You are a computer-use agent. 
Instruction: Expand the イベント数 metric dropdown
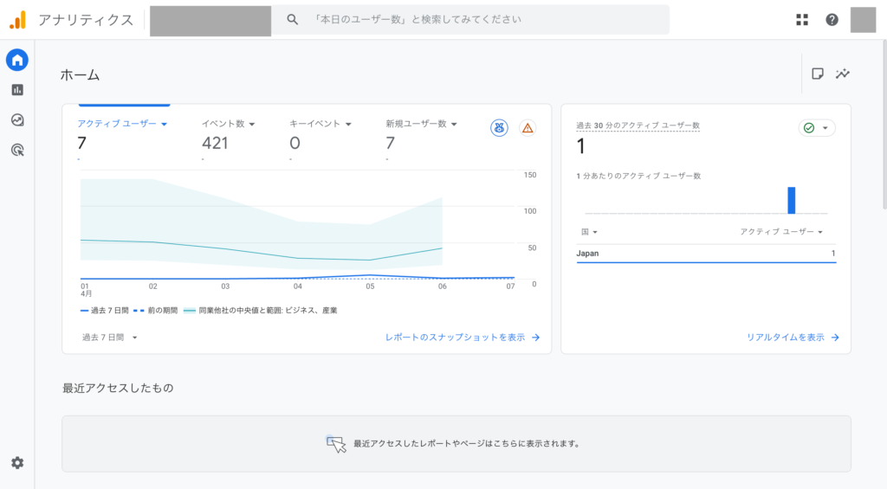tap(252, 124)
